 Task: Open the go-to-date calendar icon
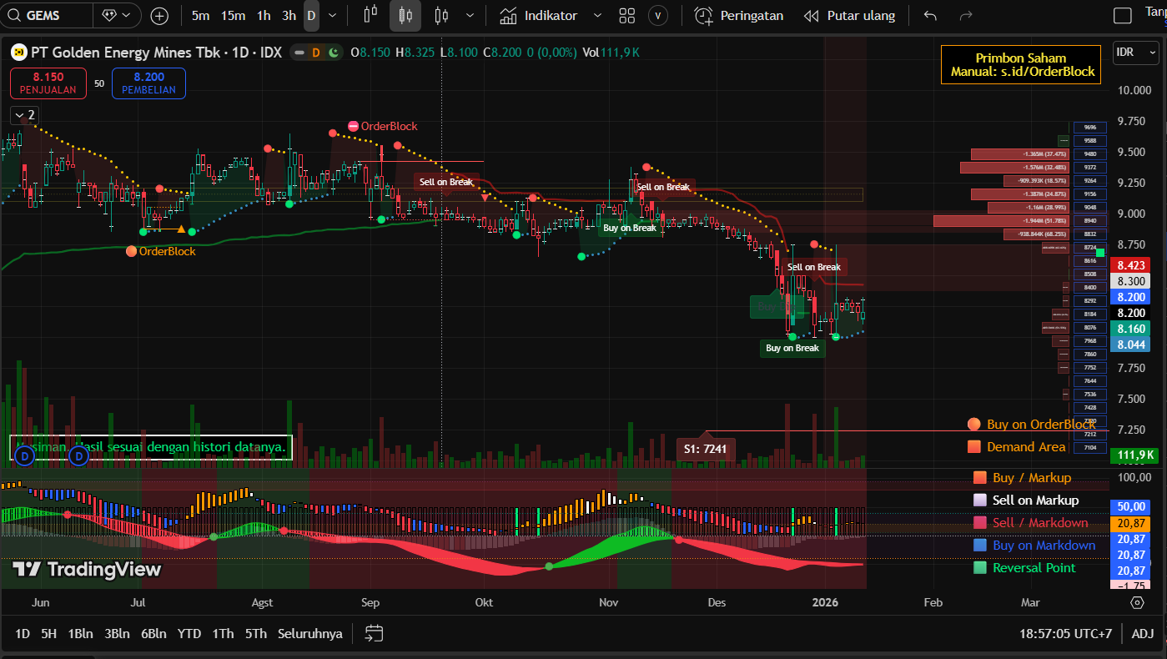pyautogui.click(x=375, y=633)
